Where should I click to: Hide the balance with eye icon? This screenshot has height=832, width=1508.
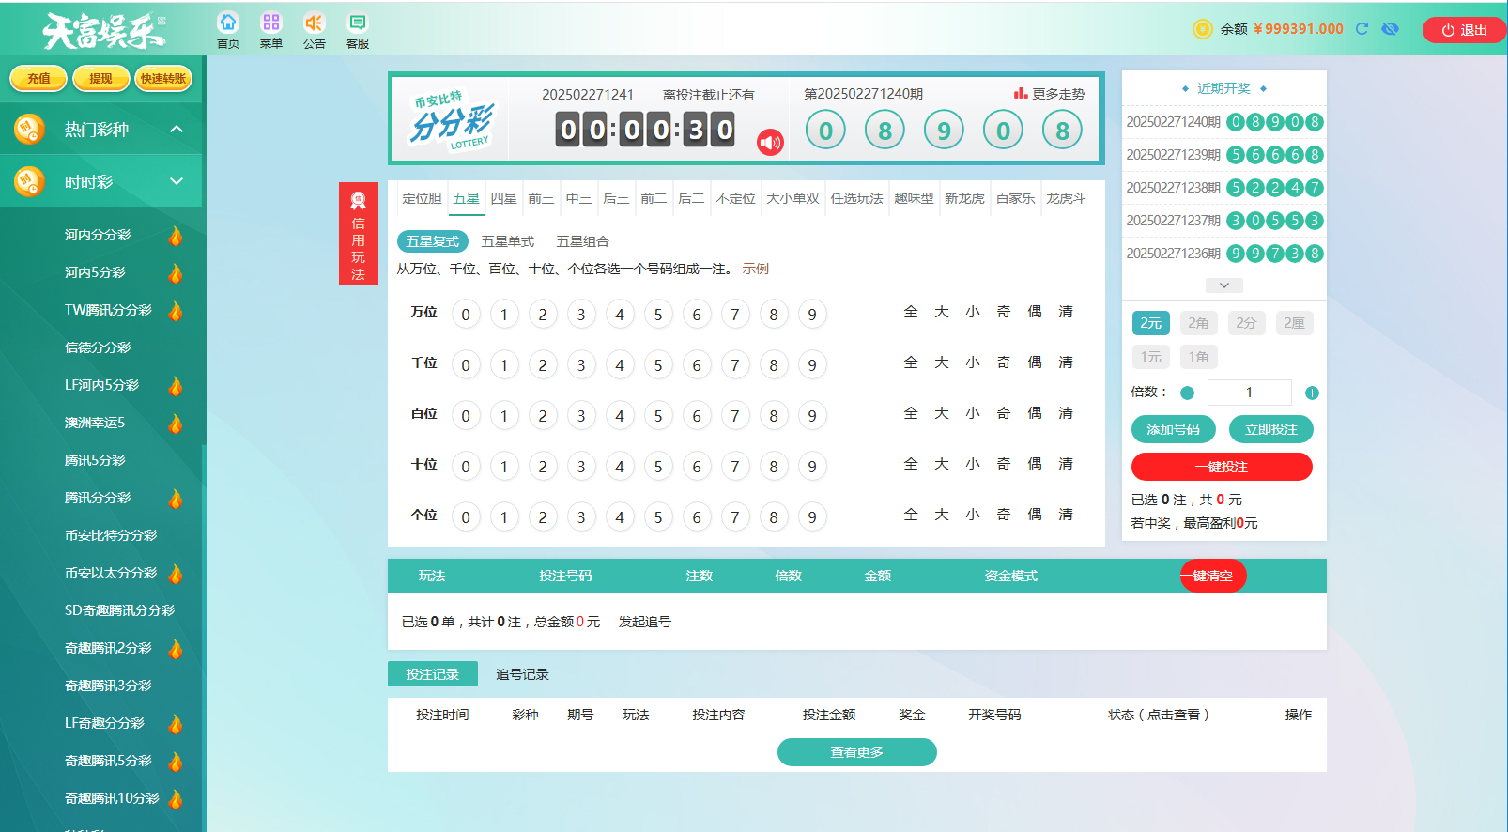1390,29
